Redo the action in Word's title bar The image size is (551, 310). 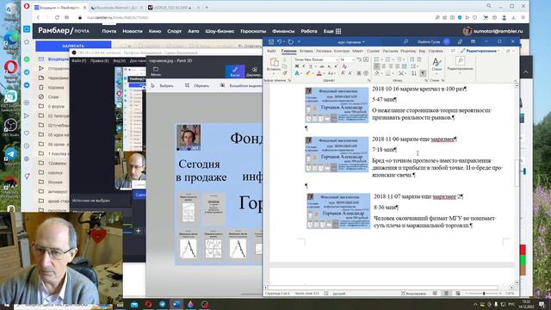click(x=291, y=41)
